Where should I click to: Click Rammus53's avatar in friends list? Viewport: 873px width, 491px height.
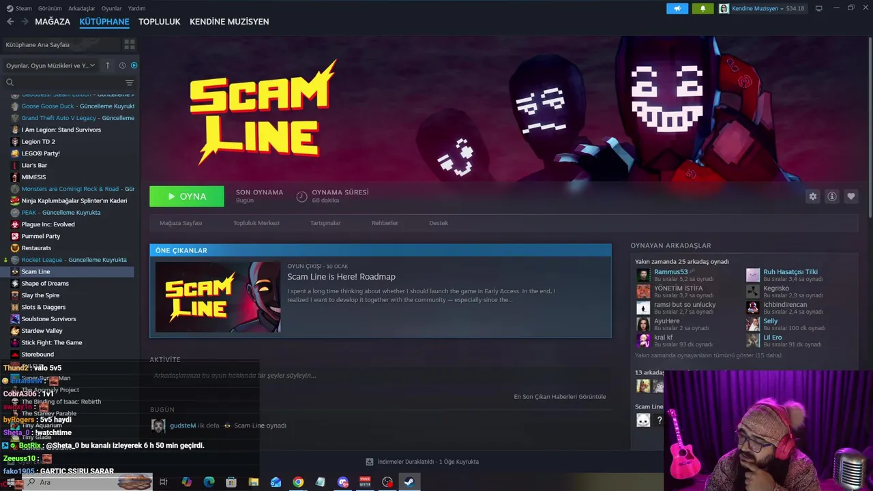643,275
